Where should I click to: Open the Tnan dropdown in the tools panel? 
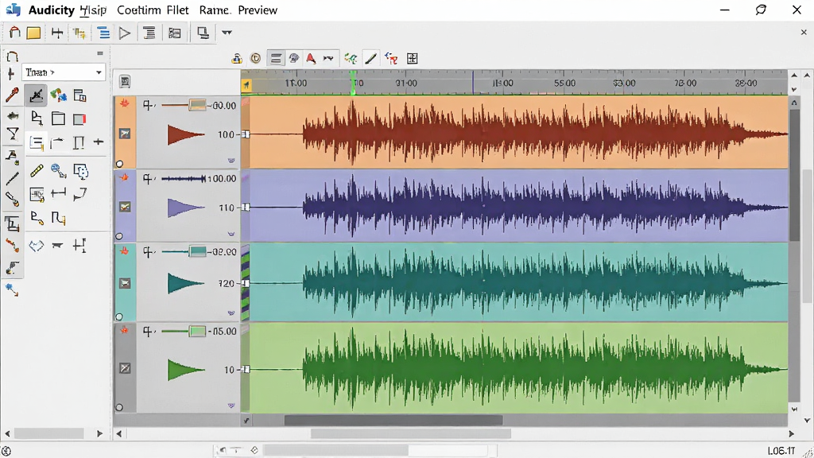tap(64, 72)
